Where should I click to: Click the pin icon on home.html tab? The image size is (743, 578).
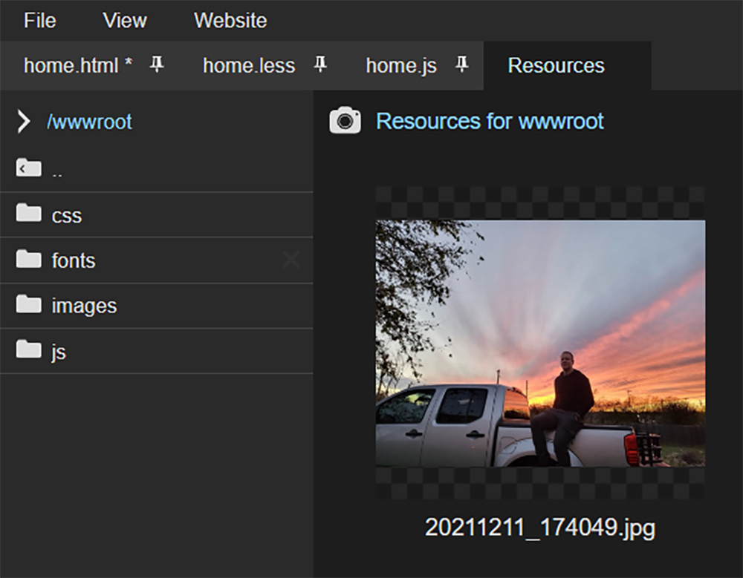pos(157,65)
